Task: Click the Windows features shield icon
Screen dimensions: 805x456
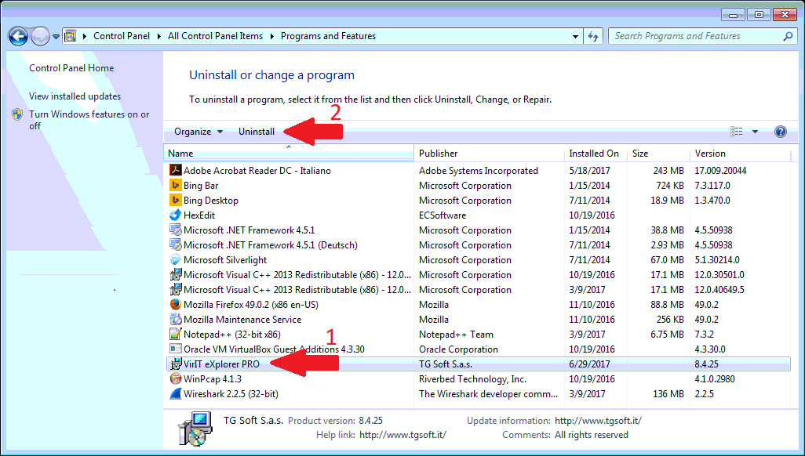Action: (17, 114)
